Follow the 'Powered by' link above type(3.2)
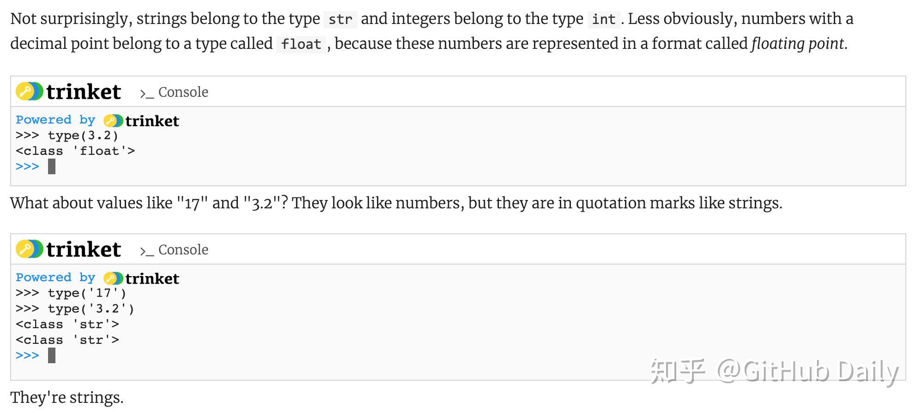Image resolution: width=922 pixels, height=413 pixels. point(55,120)
